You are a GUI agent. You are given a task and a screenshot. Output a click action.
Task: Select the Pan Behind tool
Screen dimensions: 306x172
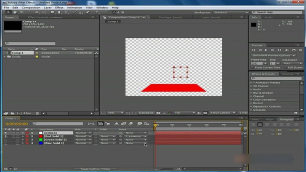click(x=44, y=12)
